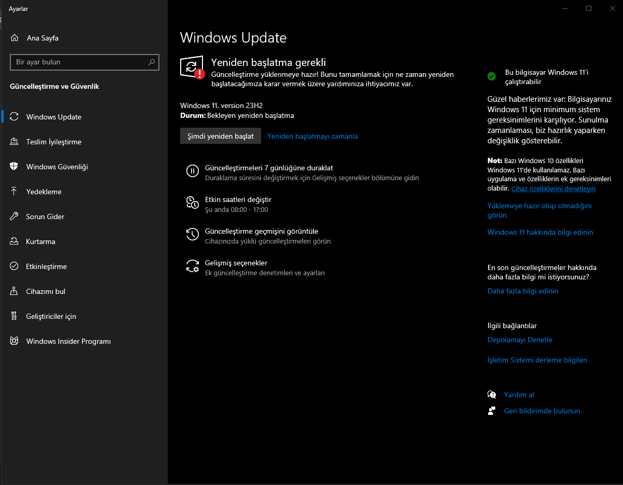Click the Kurtarma recovery icon

(x=15, y=241)
